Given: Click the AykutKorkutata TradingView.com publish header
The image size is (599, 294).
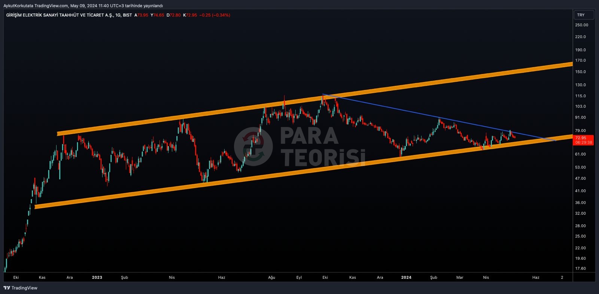Looking at the screenshot, I should click(x=83, y=6).
